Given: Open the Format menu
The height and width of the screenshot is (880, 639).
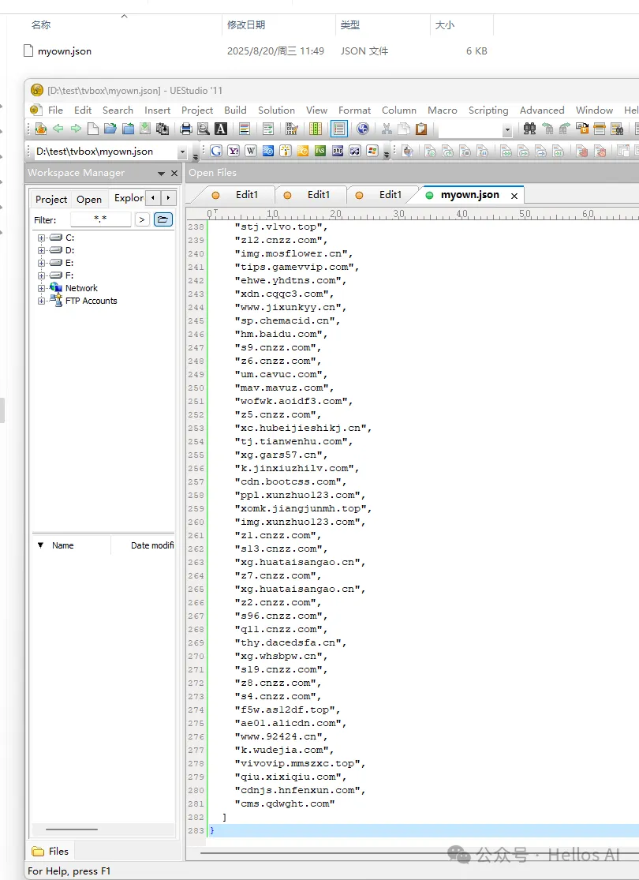Looking at the screenshot, I should [354, 110].
